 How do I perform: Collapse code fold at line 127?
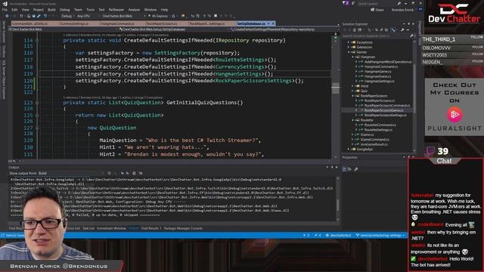37,128
